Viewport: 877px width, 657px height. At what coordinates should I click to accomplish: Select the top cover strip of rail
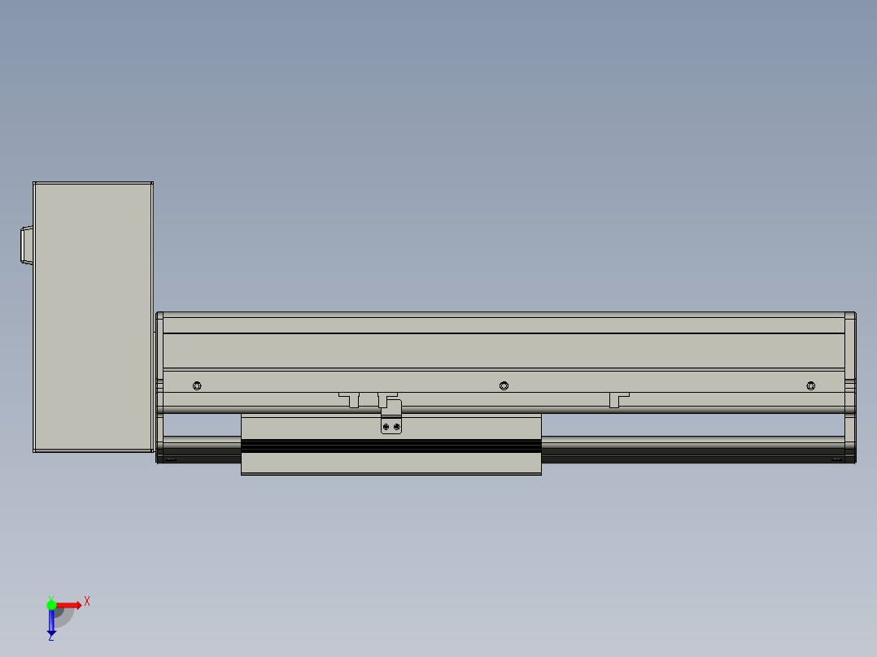click(504, 323)
